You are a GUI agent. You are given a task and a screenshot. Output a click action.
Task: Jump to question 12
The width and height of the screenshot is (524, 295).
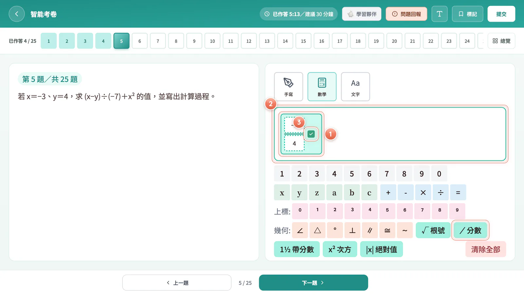click(x=249, y=41)
